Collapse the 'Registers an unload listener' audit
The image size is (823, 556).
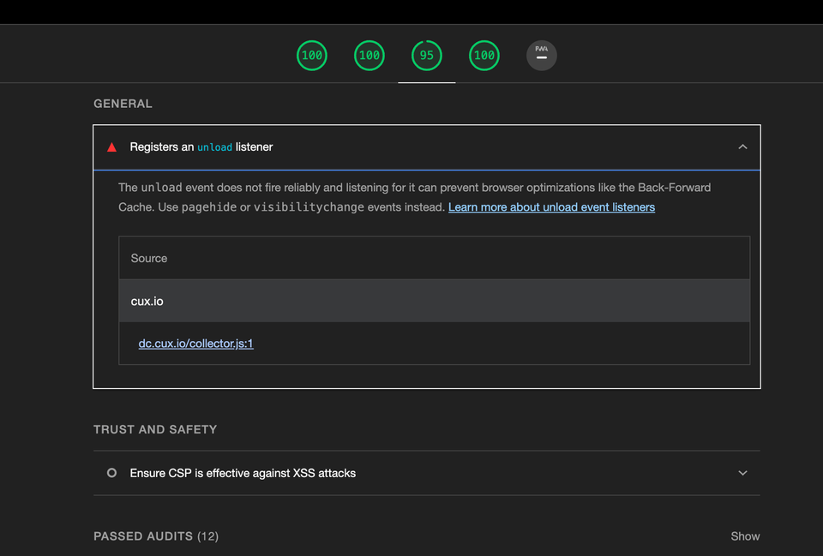point(742,146)
